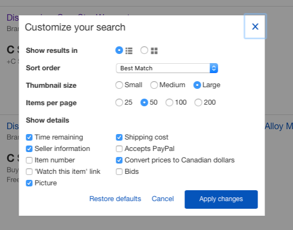Close the Customize your search dialog

(255, 26)
